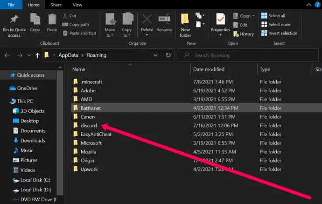Open This PC in sidebar
Image resolution: width=322 pixels, height=204 pixels.
[x=21, y=101]
